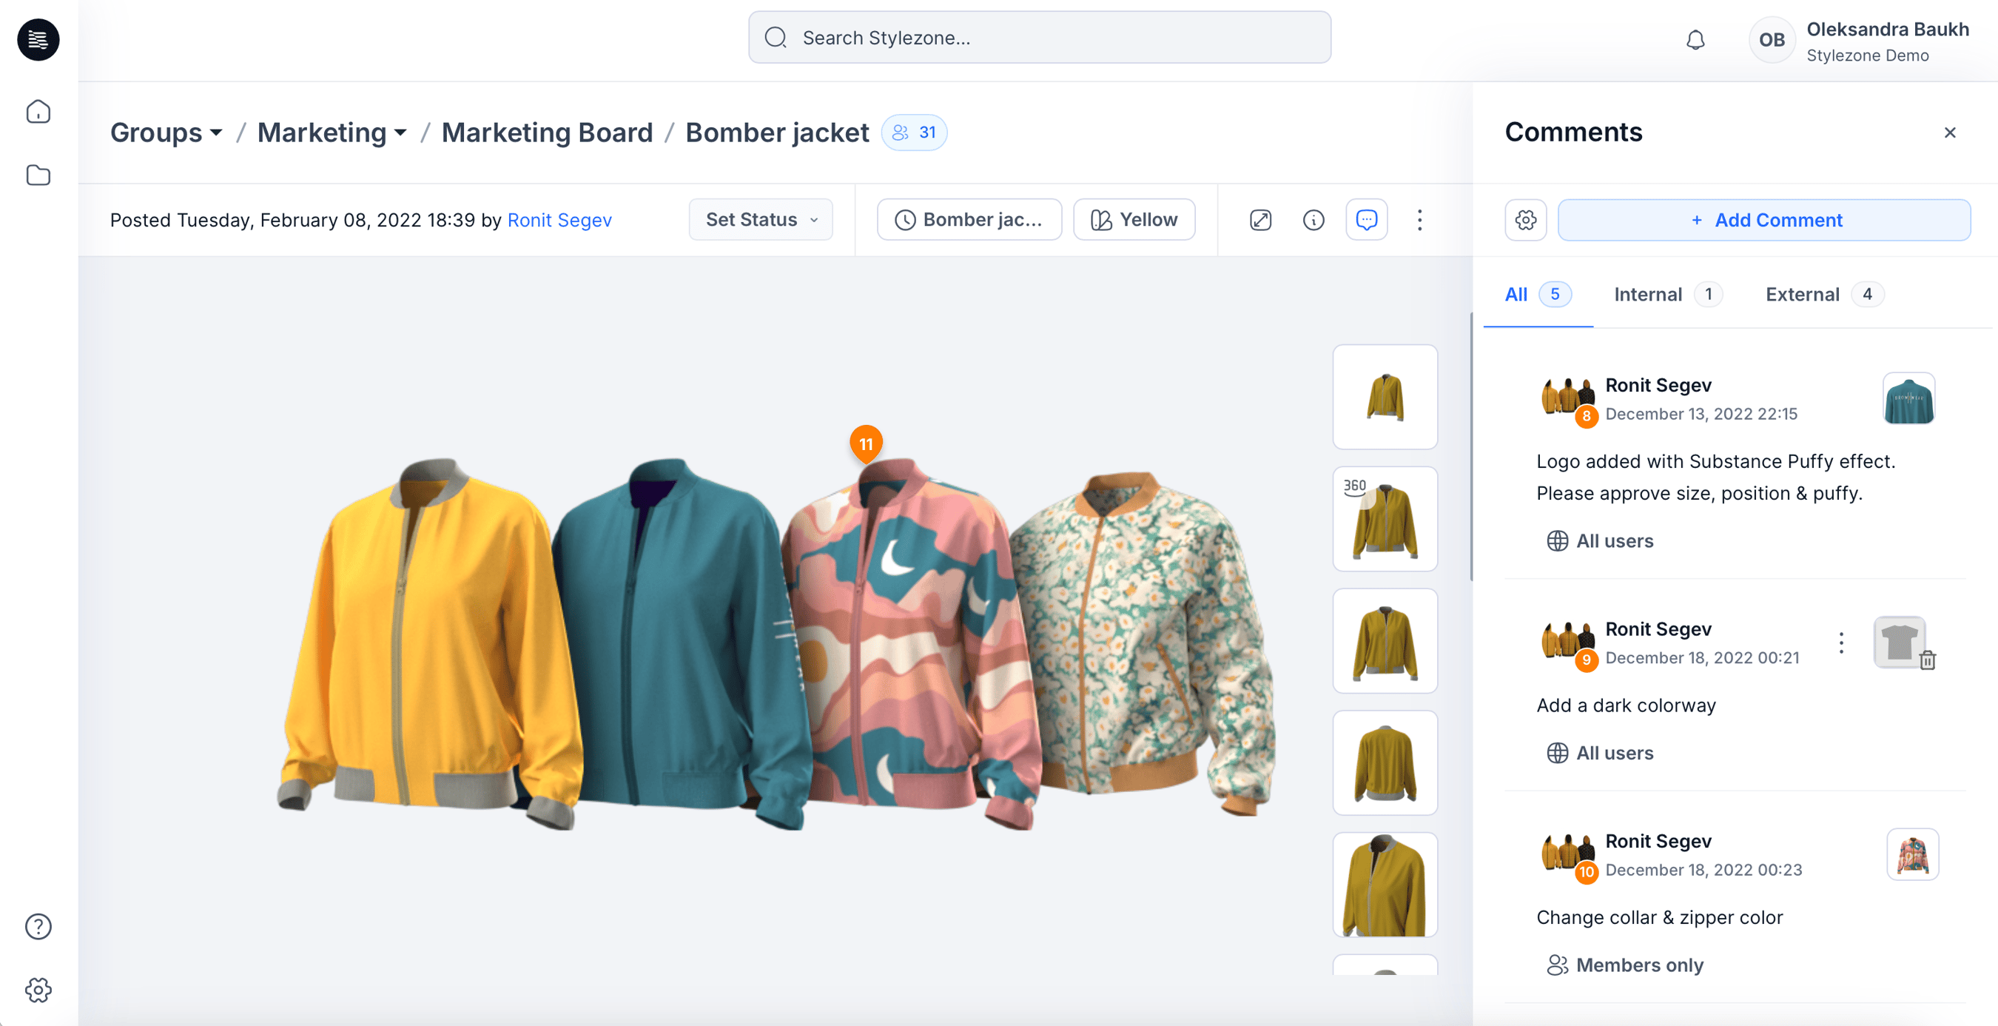Screen dimensions: 1998x1026
Task: Open the folders sidebar icon
Action: point(38,175)
